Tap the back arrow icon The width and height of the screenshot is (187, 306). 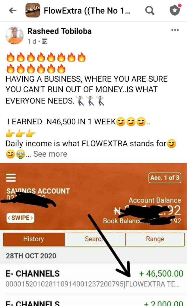[13, 10]
